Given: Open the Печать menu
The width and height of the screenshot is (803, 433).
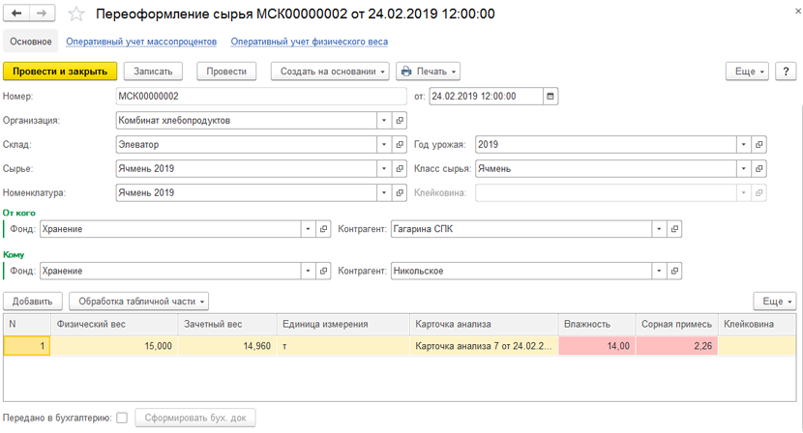Looking at the screenshot, I should (429, 72).
